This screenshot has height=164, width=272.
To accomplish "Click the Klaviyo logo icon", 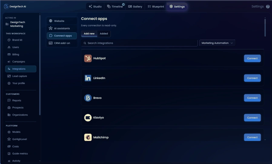I will tap(88, 118).
